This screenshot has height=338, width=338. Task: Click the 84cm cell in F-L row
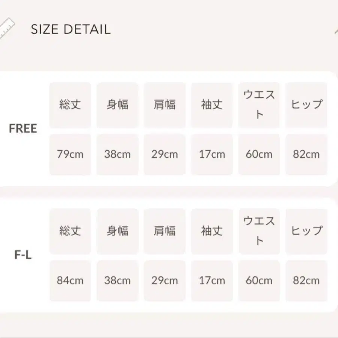tap(70, 281)
